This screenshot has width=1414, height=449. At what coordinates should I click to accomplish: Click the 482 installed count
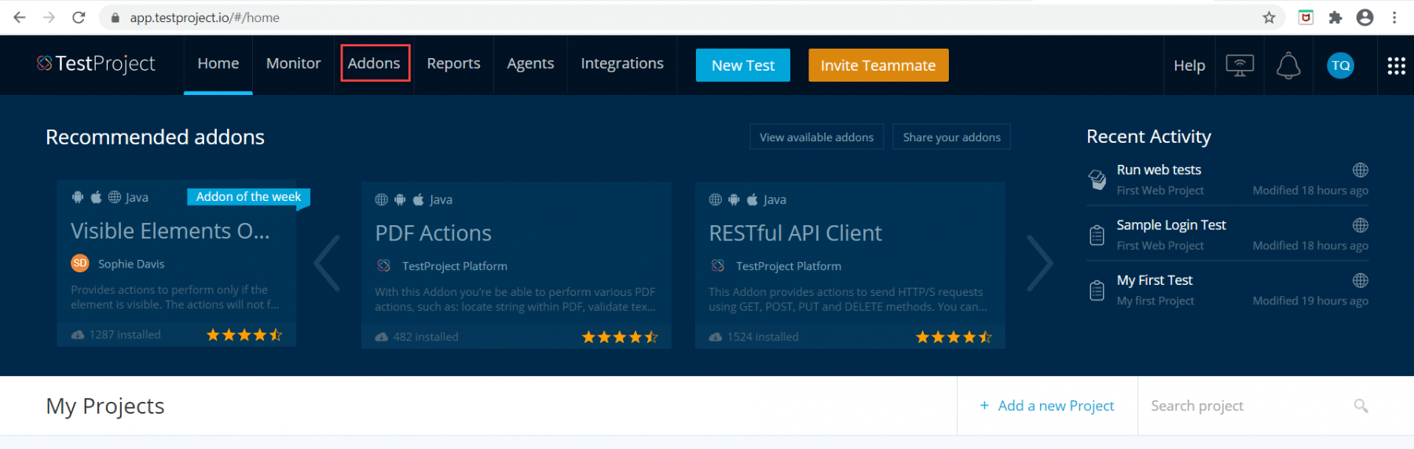426,337
